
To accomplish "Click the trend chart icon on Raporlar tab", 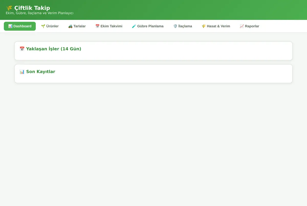I will click(242, 26).
